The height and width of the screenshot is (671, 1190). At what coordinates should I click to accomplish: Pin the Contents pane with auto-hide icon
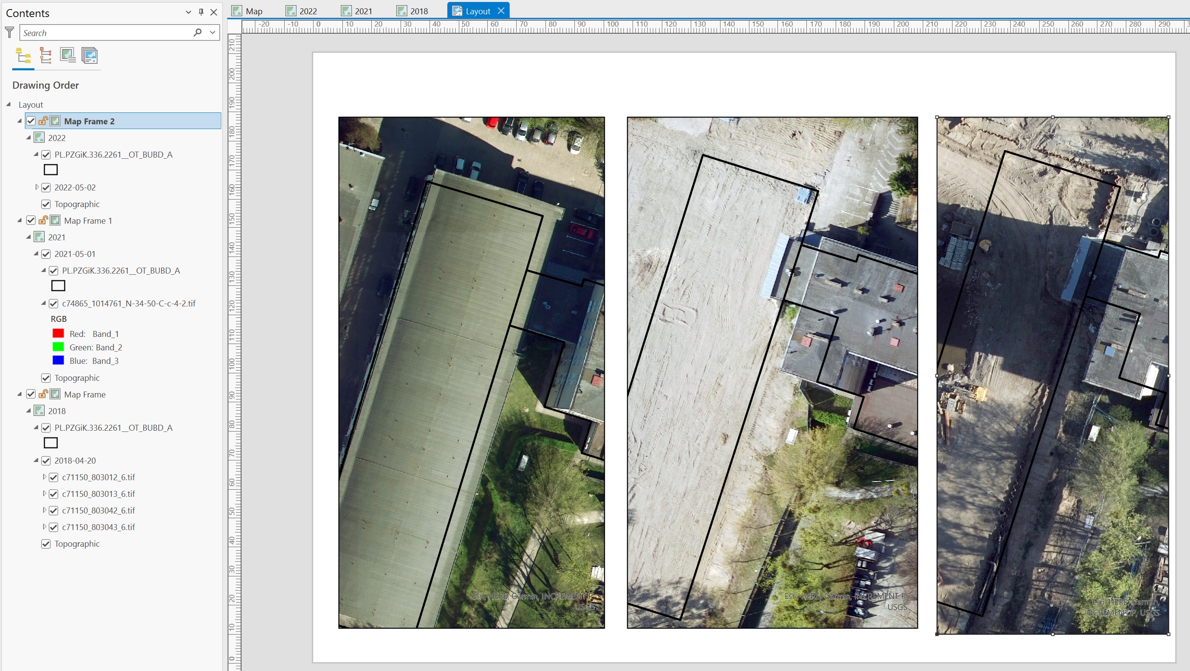[201, 12]
